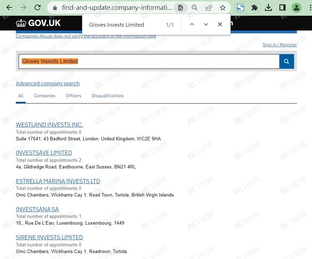Open Advanced company search link
Viewport: 312px width, 259px height.
47,84
